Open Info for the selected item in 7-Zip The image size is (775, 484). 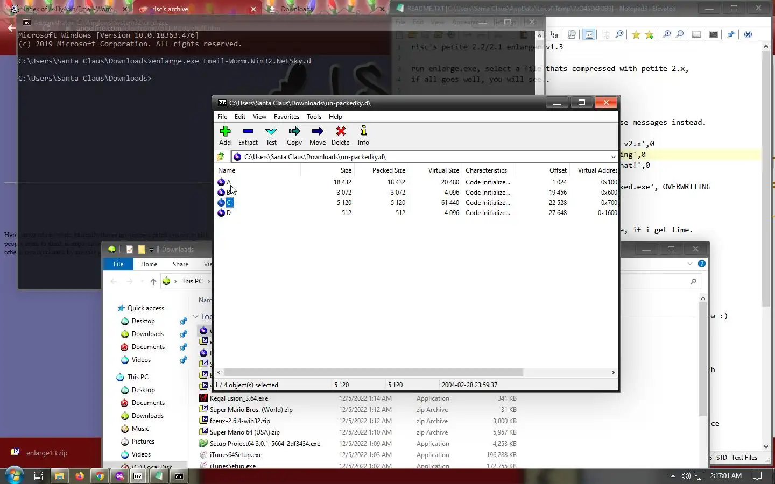[363, 136]
